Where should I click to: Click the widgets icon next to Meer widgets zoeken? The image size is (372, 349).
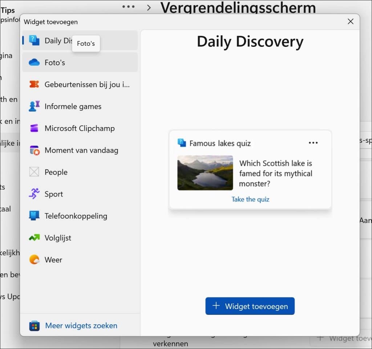coord(35,326)
